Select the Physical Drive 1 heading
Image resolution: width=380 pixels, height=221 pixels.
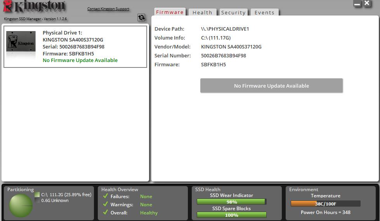click(62, 33)
